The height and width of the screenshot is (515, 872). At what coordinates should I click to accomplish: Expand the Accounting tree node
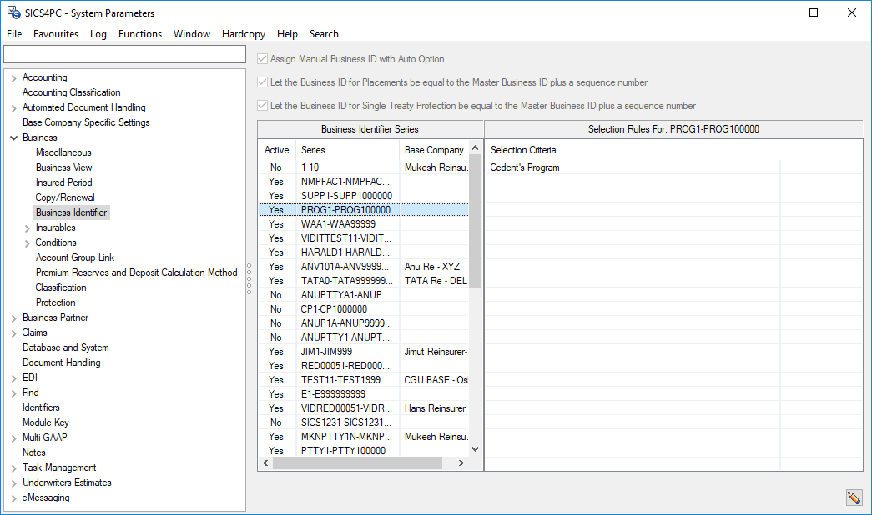pos(15,77)
